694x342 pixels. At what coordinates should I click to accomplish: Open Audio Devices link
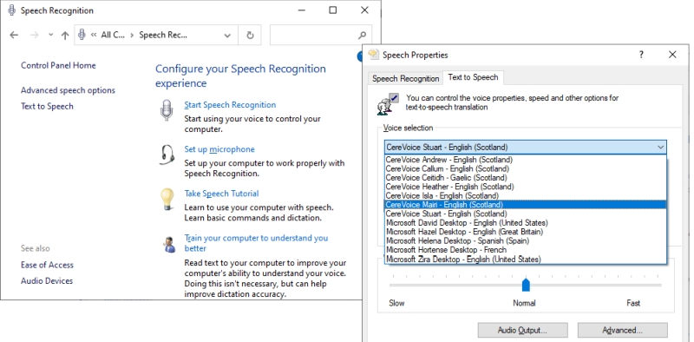point(47,281)
